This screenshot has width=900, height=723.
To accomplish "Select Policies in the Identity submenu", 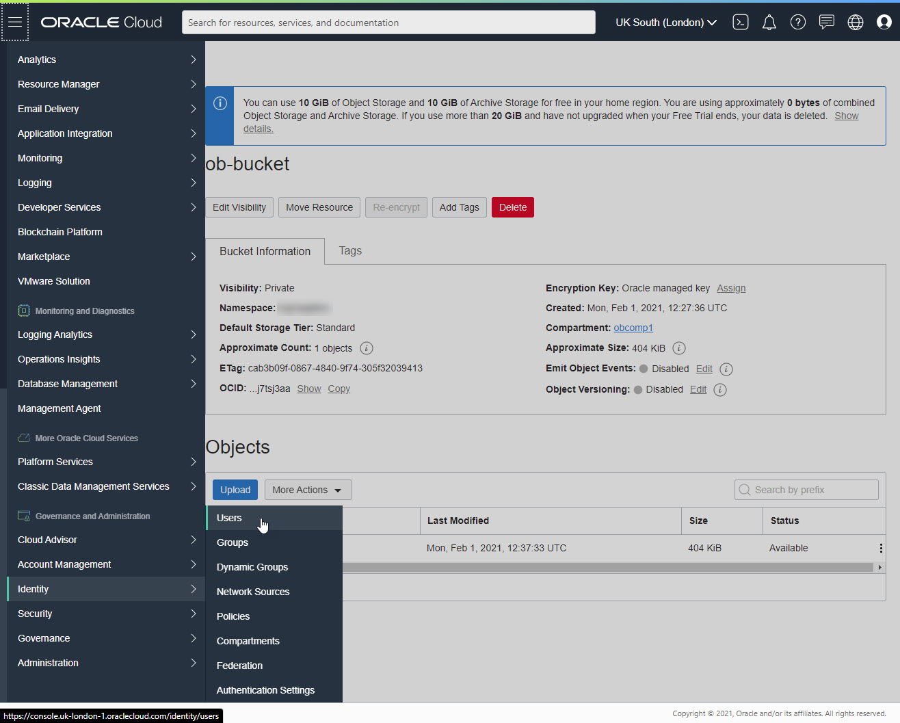I will point(274,616).
